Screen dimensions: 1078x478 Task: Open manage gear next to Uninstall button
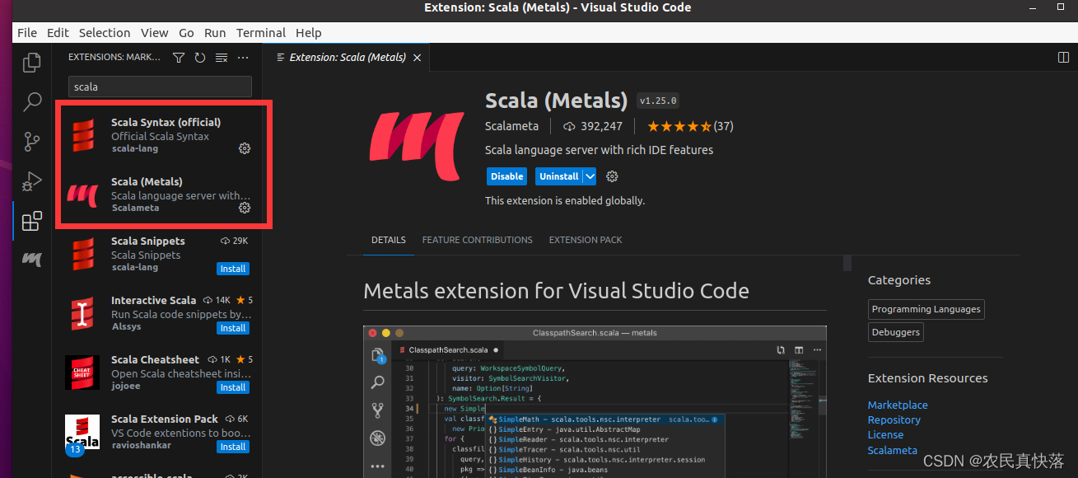click(x=612, y=176)
